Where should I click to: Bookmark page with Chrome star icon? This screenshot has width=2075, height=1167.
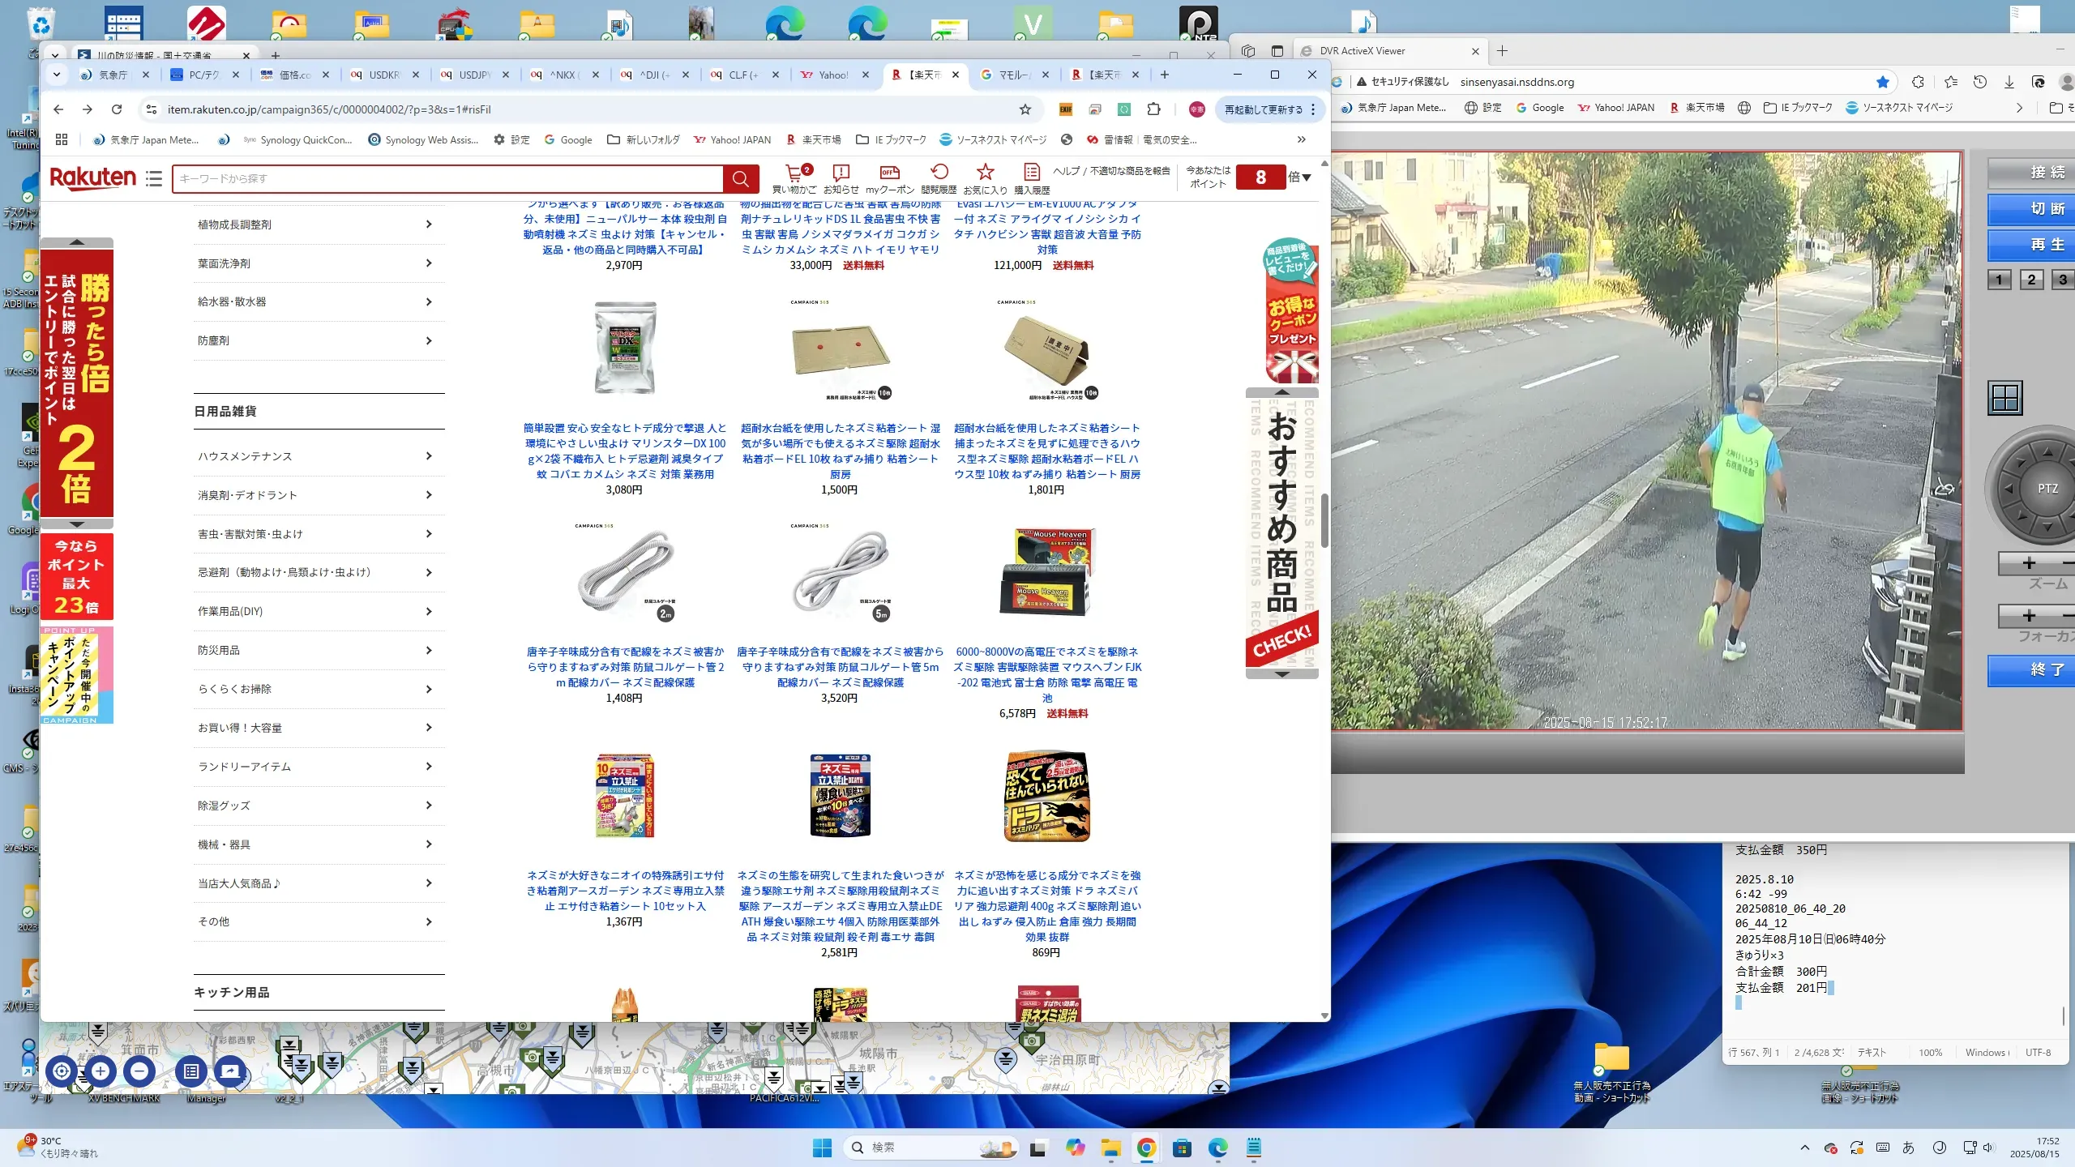(1025, 109)
